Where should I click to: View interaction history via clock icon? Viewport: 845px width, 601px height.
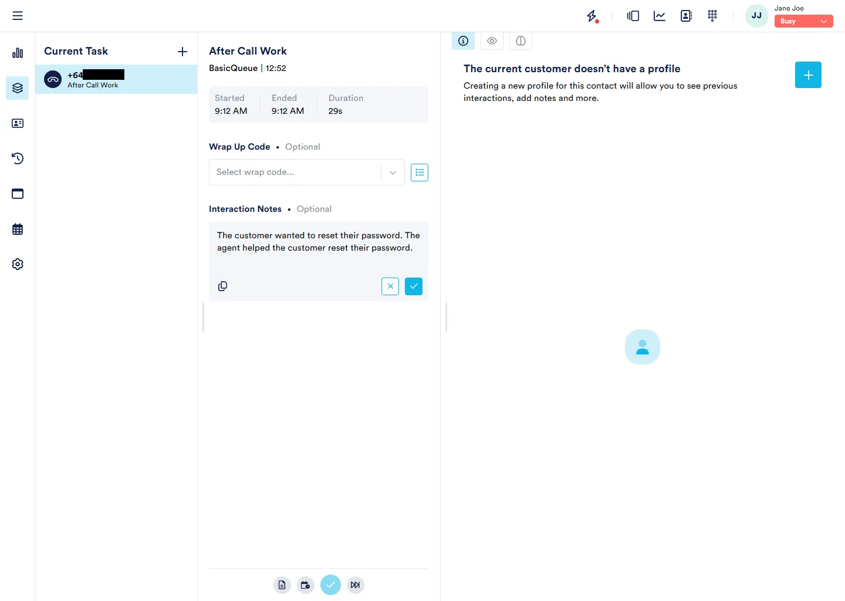18,158
